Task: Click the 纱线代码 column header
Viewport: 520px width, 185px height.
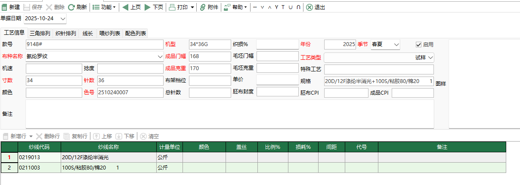Action: 40,147
